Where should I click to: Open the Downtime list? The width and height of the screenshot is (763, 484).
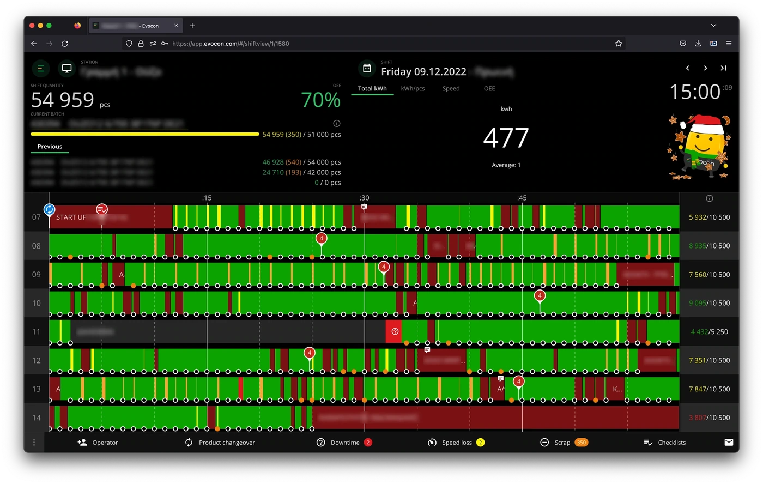click(344, 443)
